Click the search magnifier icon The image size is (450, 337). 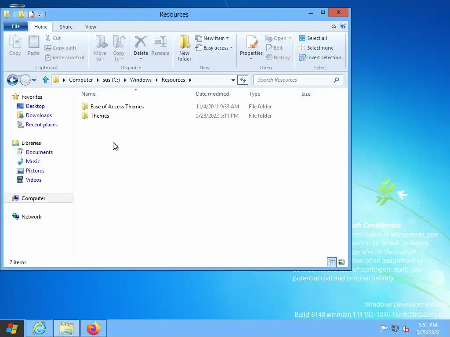tap(336, 80)
